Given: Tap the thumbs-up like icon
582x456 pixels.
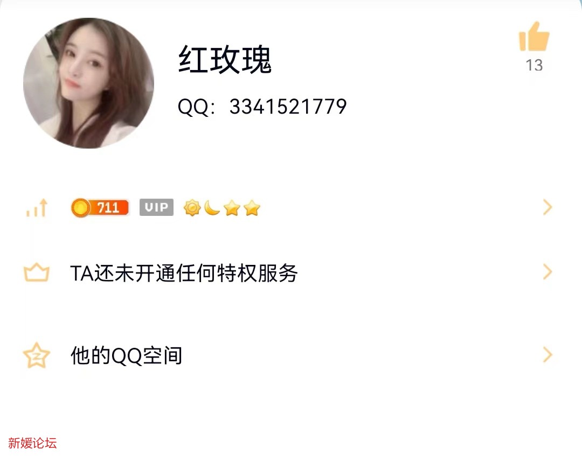Looking at the screenshot, I should (x=533, y=36).
